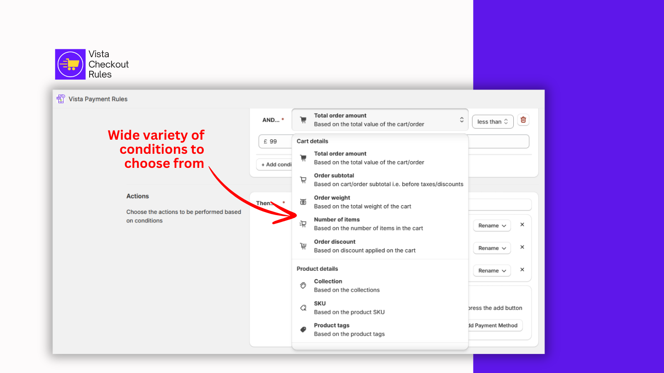This screenshot has height=373, width=664.
Task: Remove the second Rename payment row
Action: 522,247
